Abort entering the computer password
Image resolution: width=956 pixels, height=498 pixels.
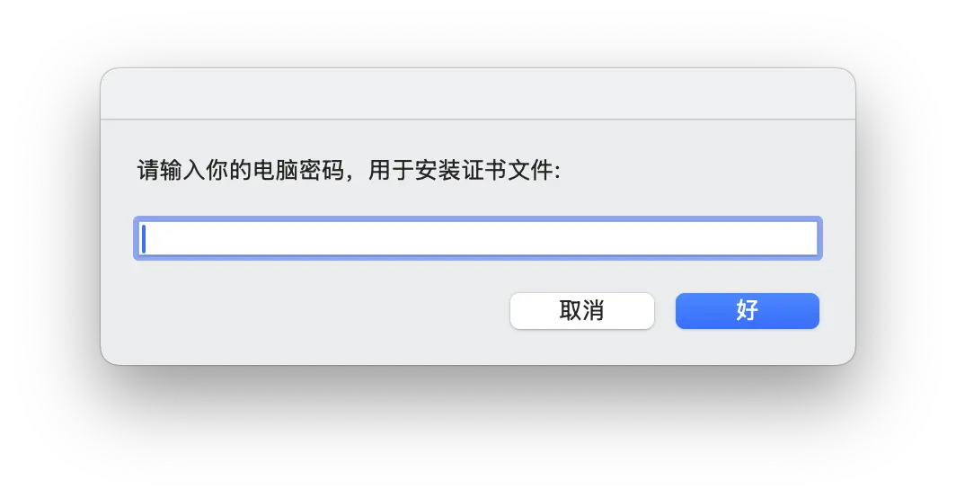coord(581,311)
